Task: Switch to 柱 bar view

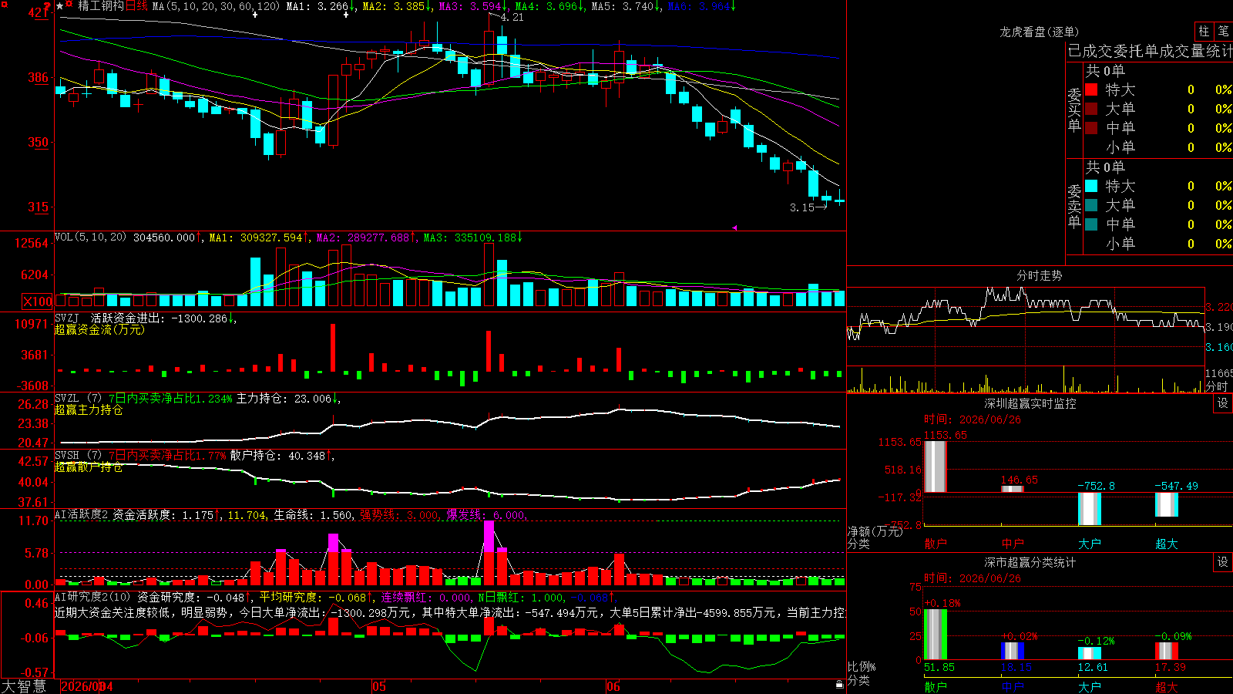Action: (1204, 32)
